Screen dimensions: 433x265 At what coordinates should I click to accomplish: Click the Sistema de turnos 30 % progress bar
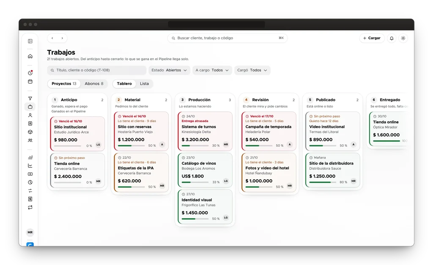coord(195,145)
